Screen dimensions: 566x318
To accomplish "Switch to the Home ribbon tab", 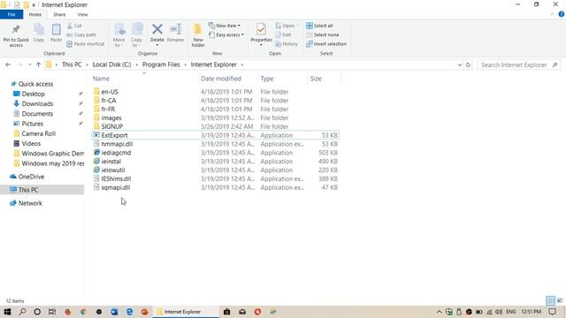I will [35, 14].
